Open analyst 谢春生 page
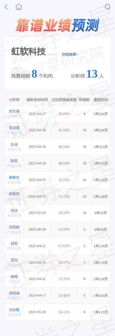The image size is (115, 336). tap(14, 177)
